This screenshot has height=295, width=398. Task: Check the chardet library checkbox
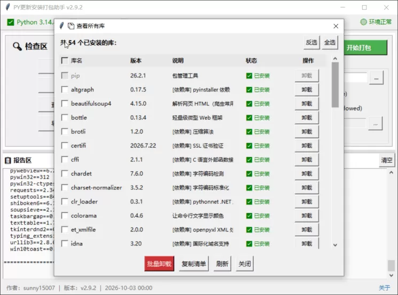coord(65,173)
